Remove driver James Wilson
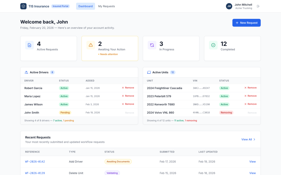Viewport: 281px width, 175px height. point(128,104)
